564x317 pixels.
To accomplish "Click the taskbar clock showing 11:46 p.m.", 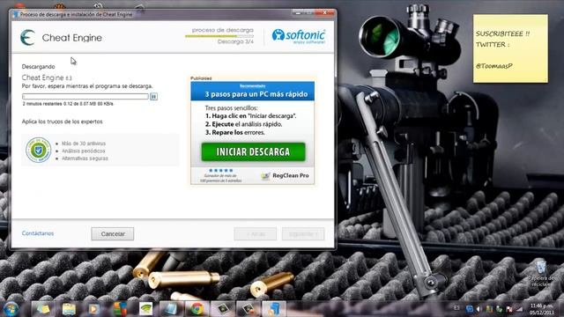I will coord(541,309).
